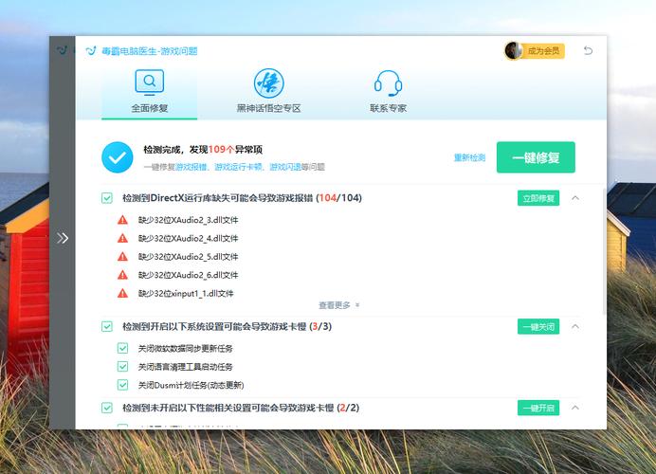The image size is (656, 474).
Task: Click the 重新检测 link
Action: pos(469,157)
